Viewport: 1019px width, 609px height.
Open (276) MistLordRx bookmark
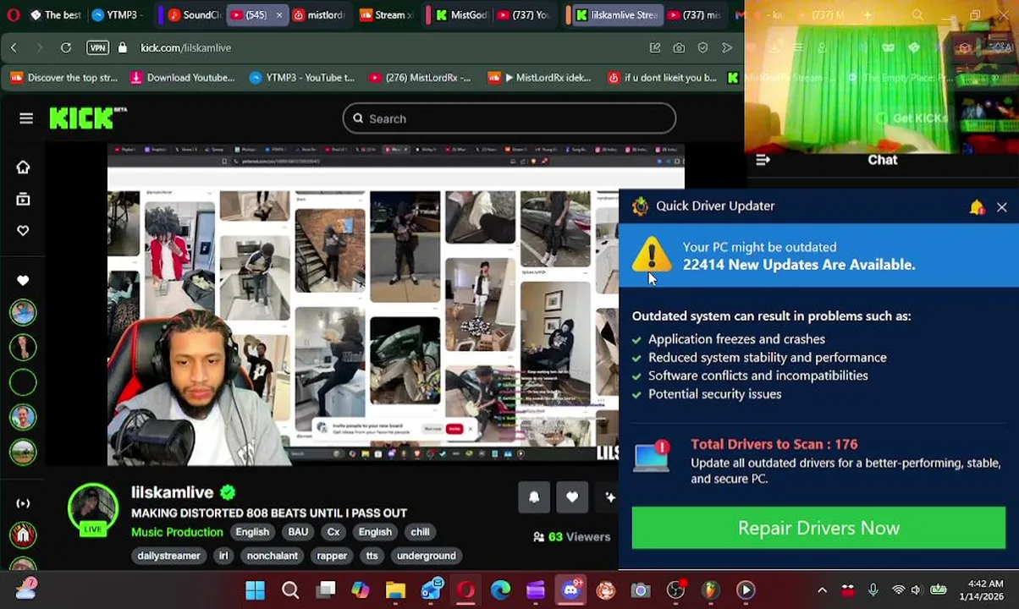pos(420,78)
